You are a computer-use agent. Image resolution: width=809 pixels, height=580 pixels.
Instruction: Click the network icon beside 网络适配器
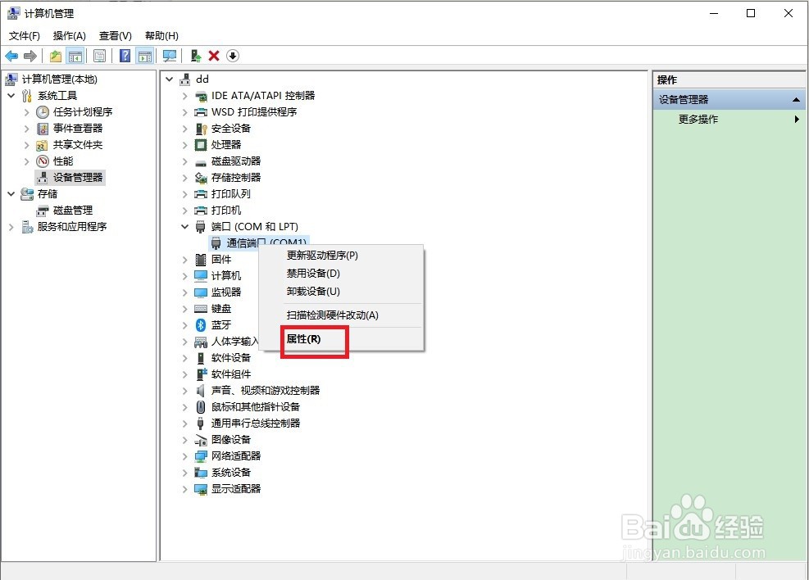point(201,456)
